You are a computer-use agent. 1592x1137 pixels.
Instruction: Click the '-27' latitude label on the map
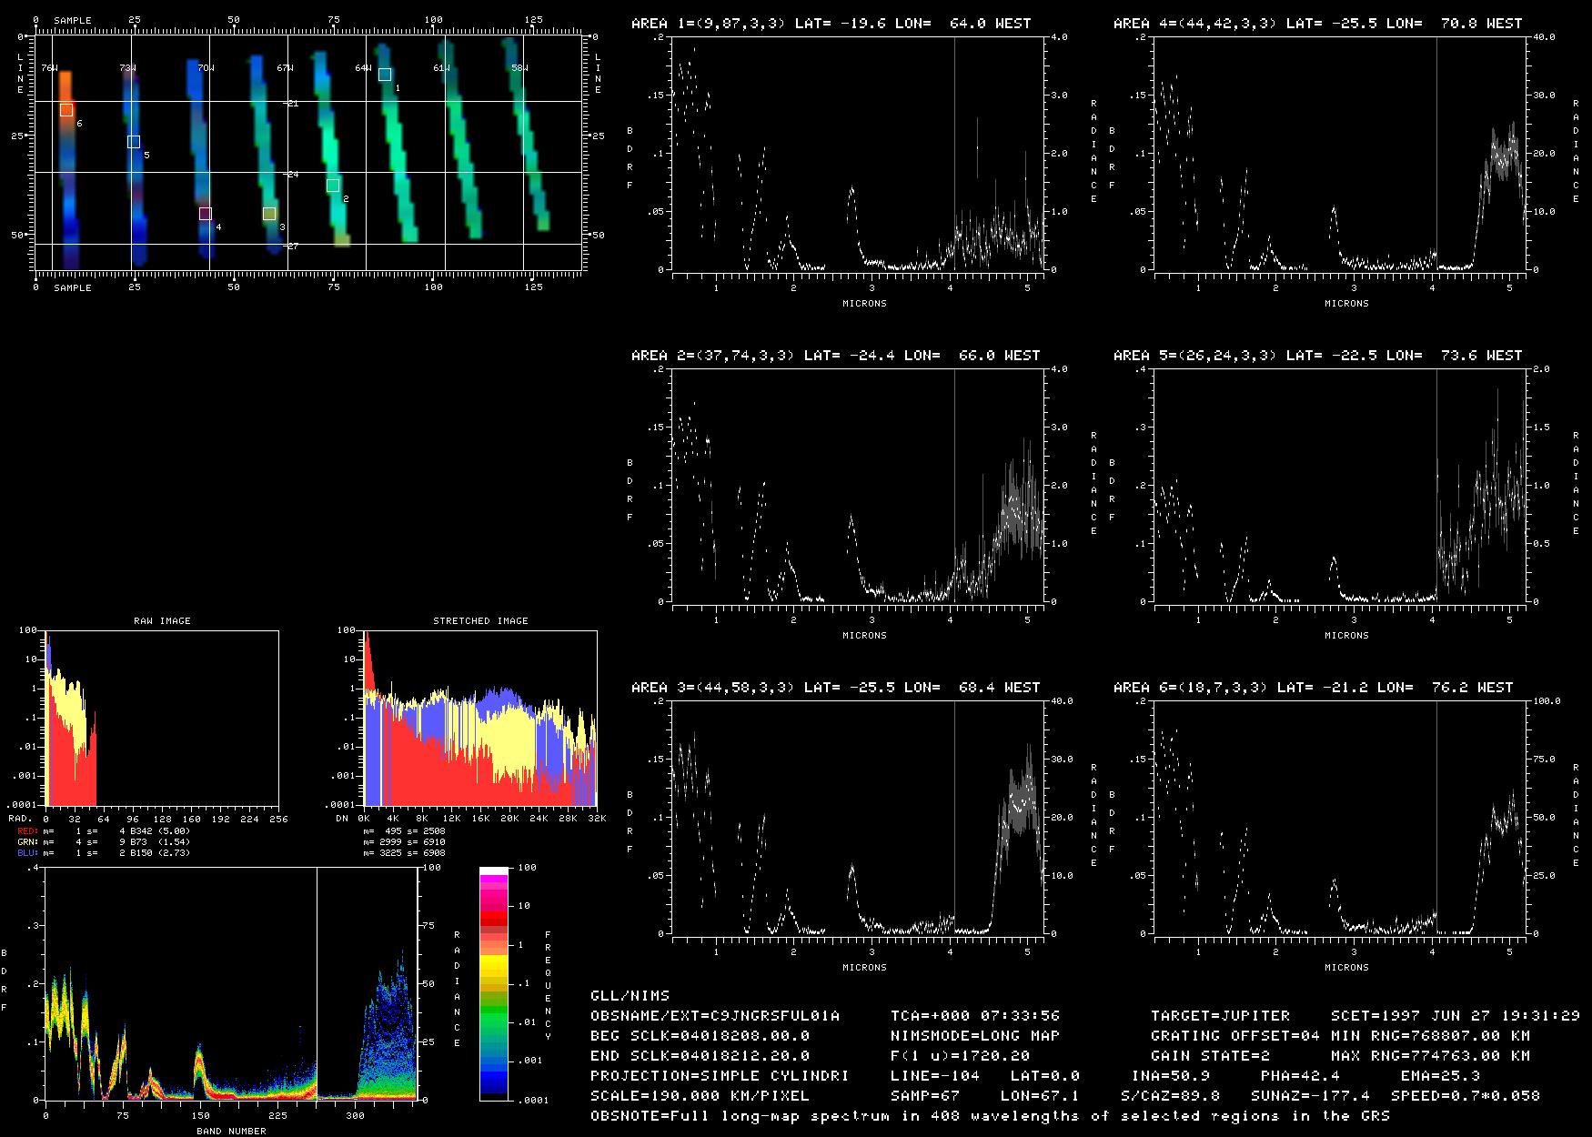290,247
